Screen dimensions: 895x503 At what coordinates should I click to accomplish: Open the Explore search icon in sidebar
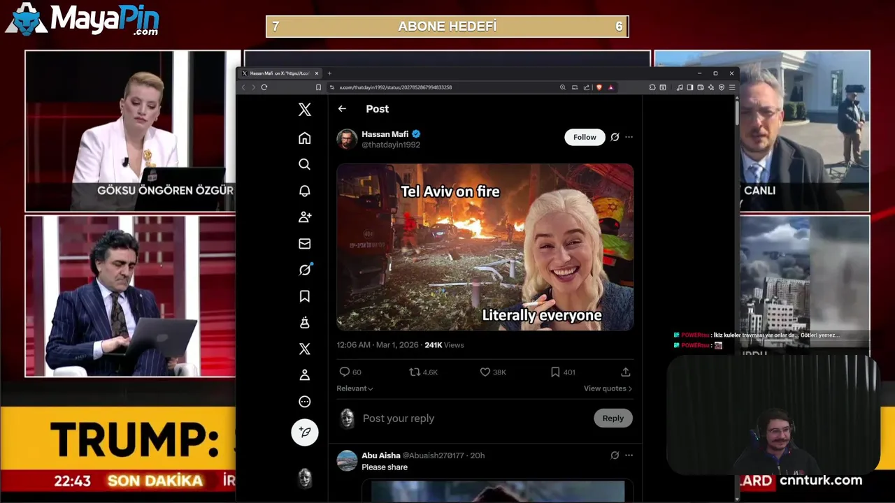pos(304,164)
